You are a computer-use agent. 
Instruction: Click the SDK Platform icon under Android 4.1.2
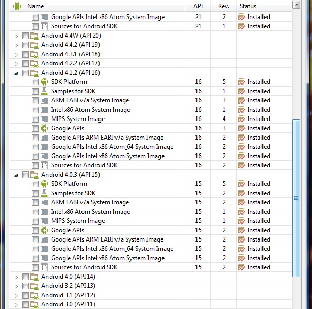tap(44, 82)
